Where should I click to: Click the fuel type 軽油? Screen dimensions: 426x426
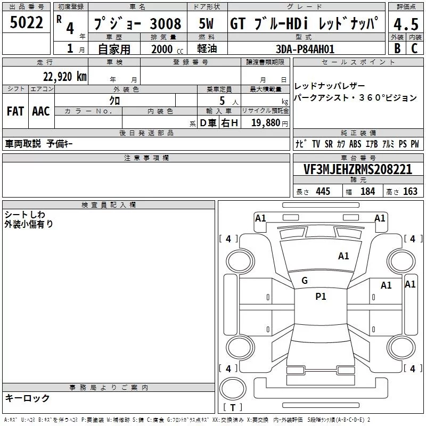coord(207,48)
